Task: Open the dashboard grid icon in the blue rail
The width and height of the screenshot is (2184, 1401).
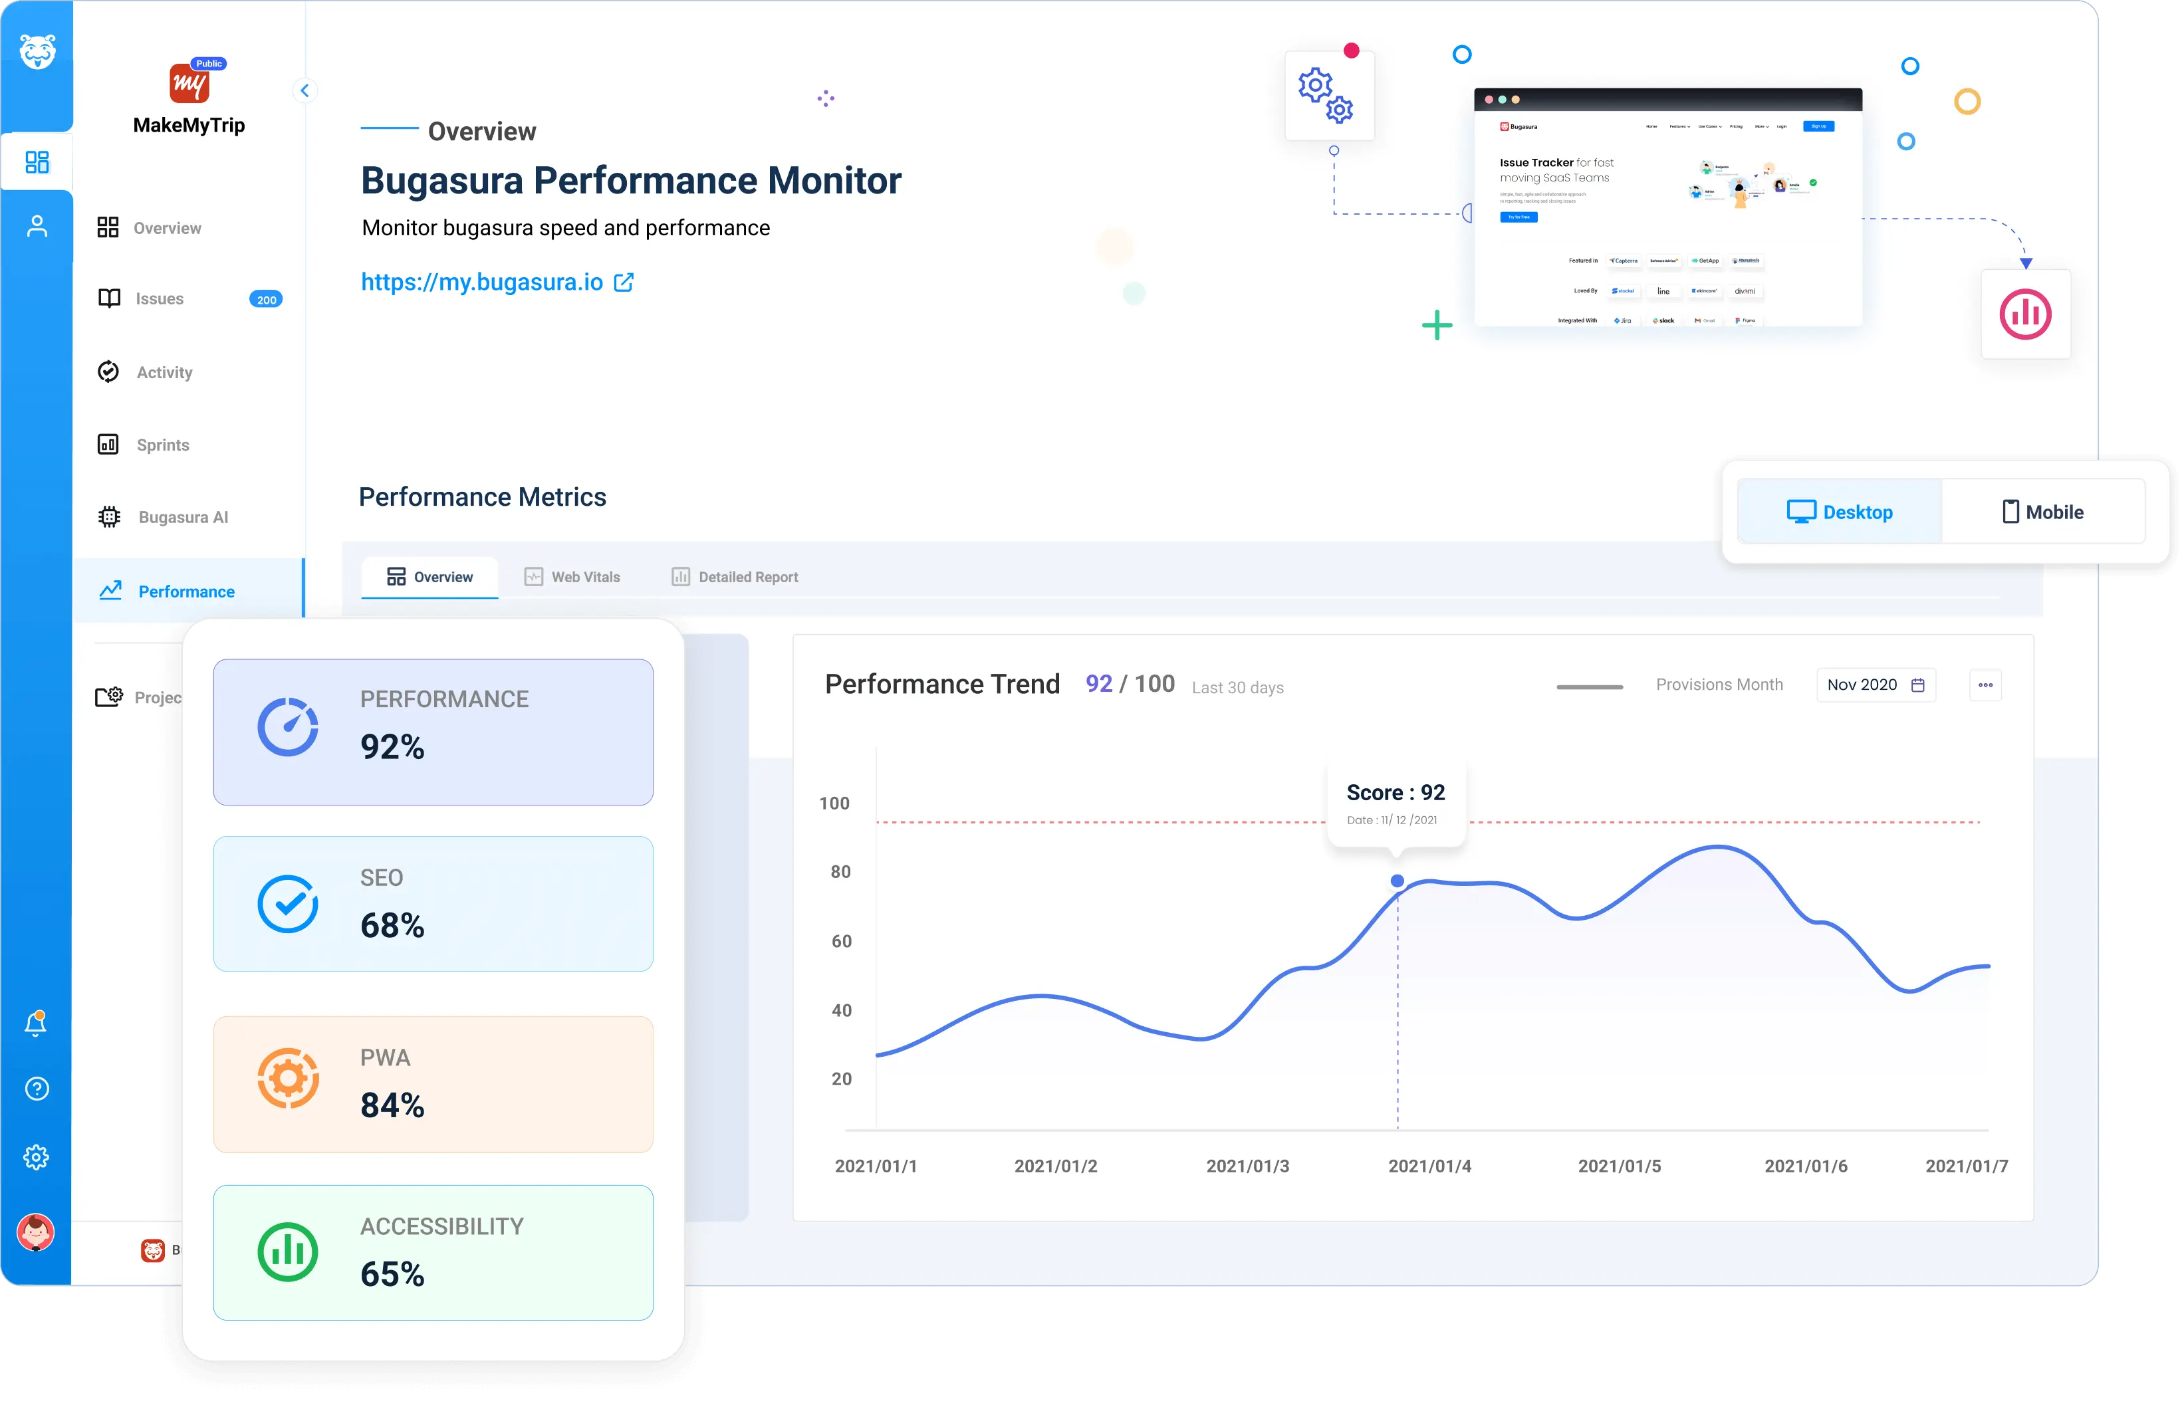Action: (x=37, y=162)
